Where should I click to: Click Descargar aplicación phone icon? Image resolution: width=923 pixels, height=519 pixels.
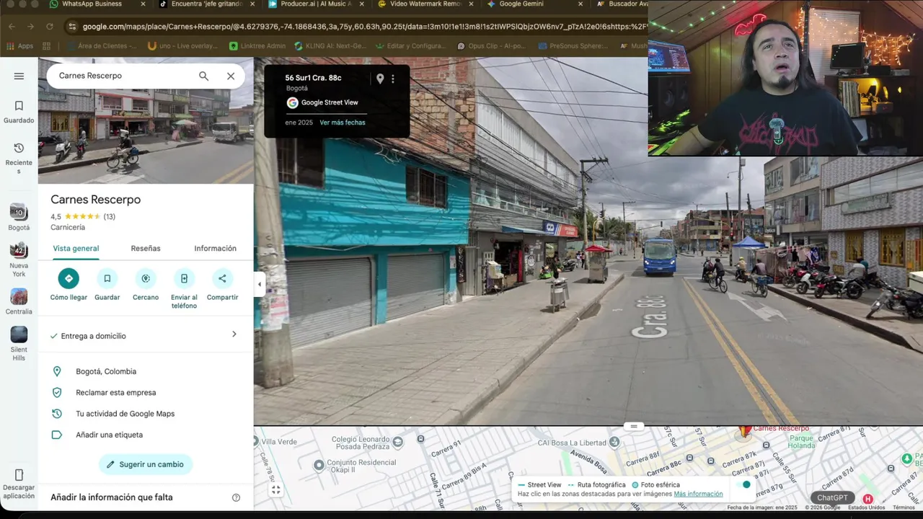tap(19, 475)
